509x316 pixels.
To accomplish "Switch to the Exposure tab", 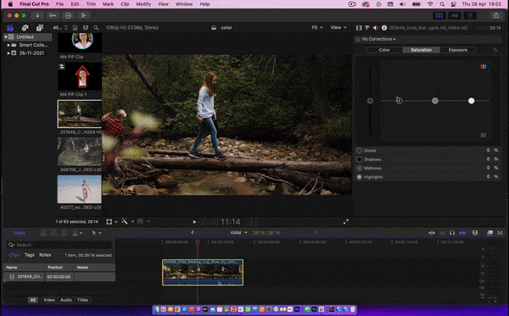I will pyautogui.click(x=458, y=50).
